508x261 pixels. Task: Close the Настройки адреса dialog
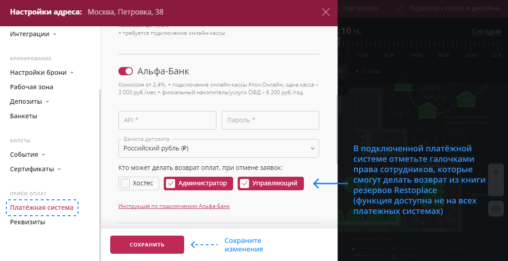[326, 12]
